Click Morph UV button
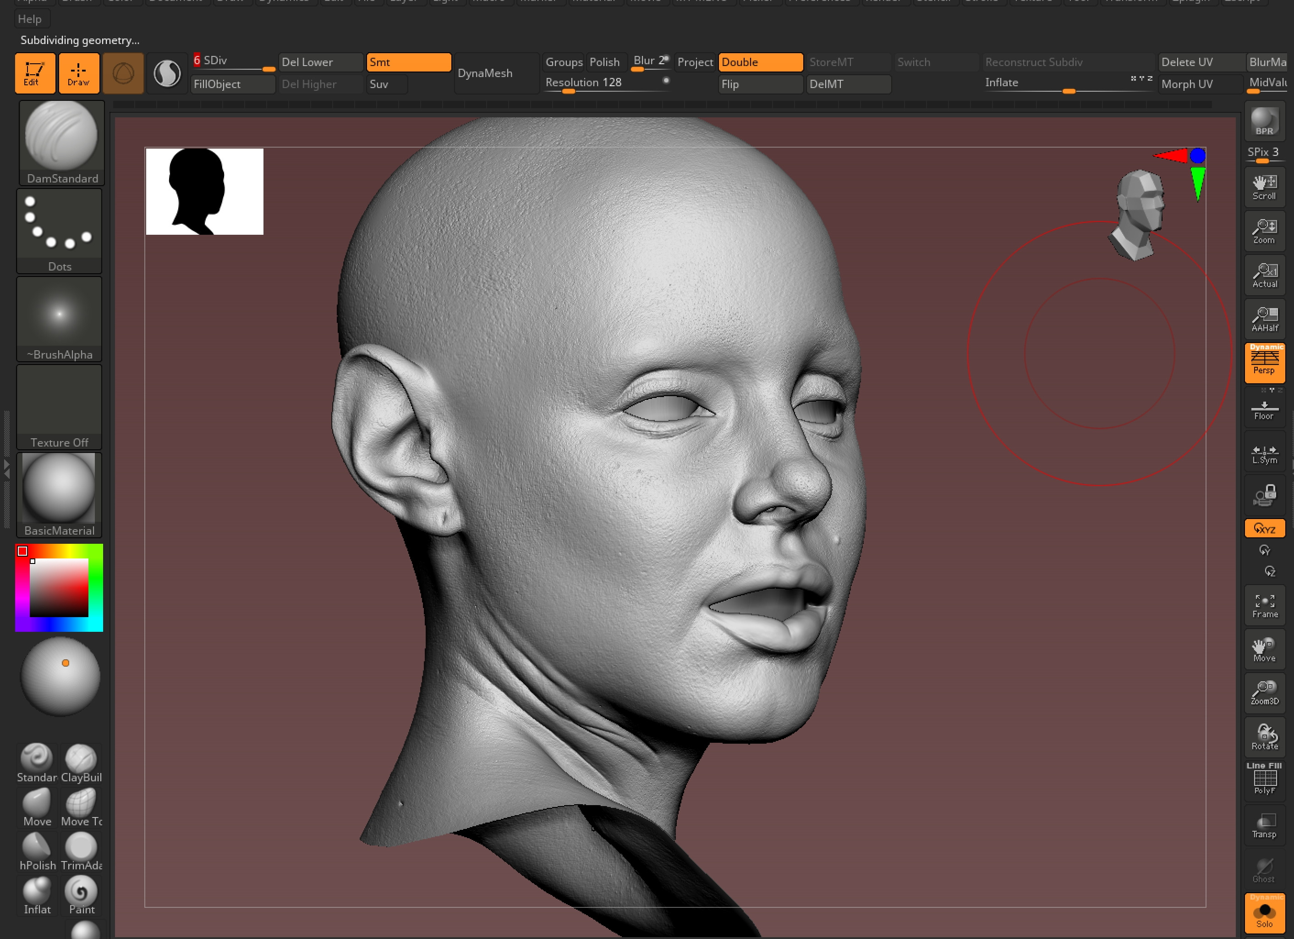The height and width of the screenshot is (939, 1294). (x=1201, y=84)
